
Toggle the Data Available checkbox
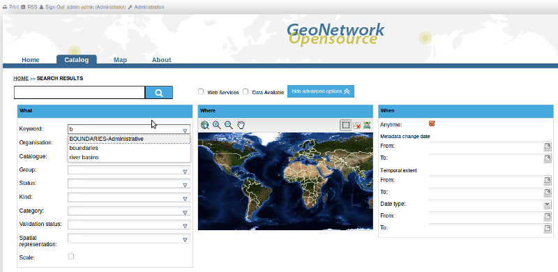pos(246,91)
